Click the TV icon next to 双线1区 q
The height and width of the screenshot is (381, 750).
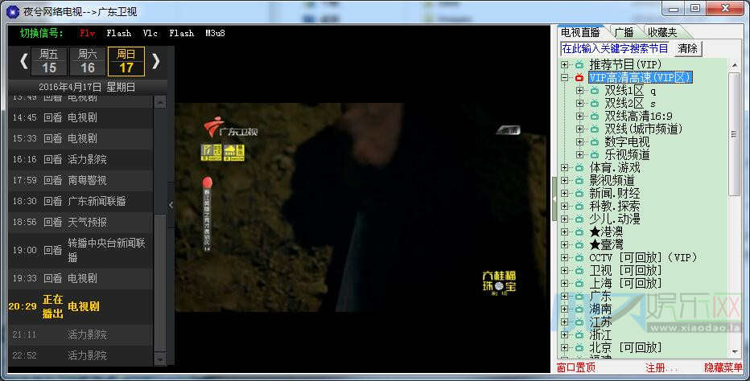(x=595, y=90)
